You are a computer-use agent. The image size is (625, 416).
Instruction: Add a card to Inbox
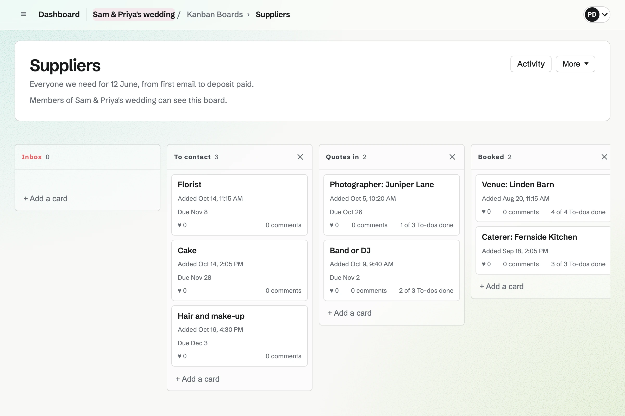point(45,198)
